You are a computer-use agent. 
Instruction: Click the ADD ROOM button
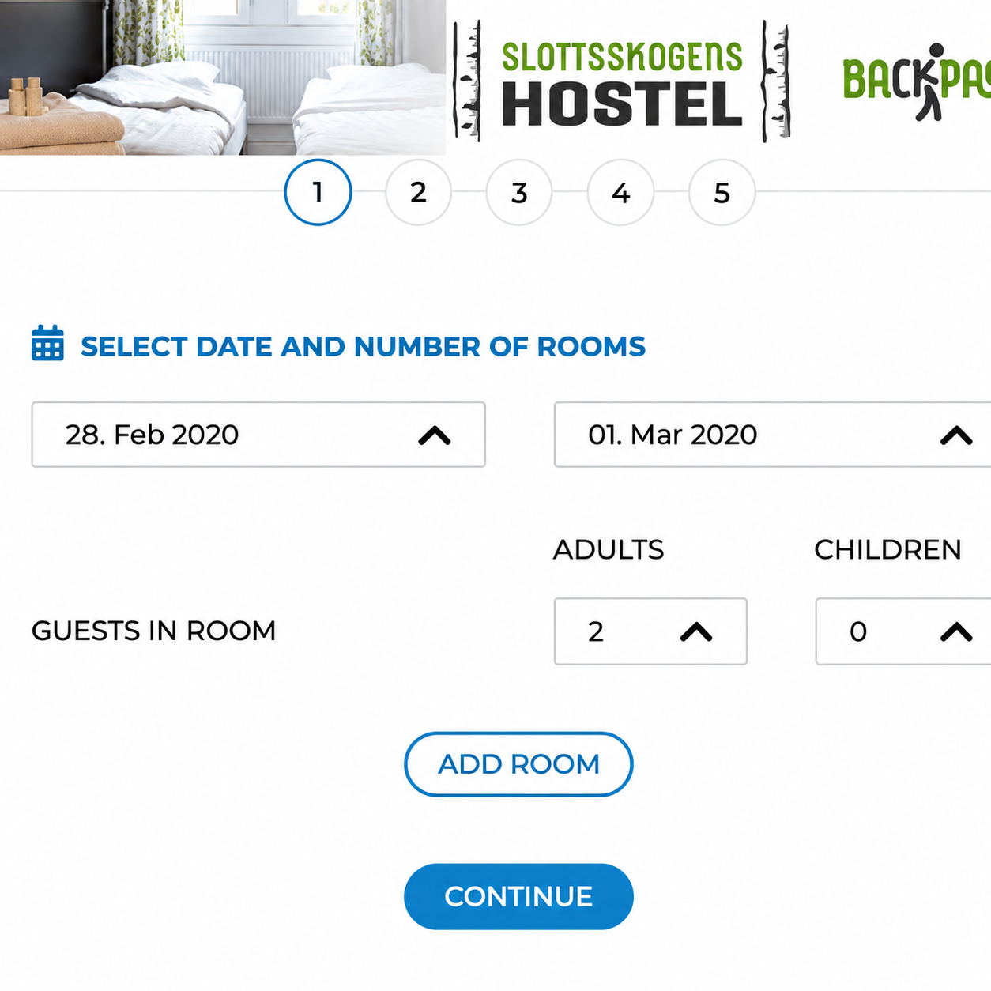(518, 764)
